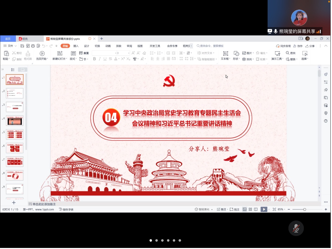This screenshot has width=332, height=249.
Task: Click the Save icon in quick access toolbar
Action: point(22,46)
